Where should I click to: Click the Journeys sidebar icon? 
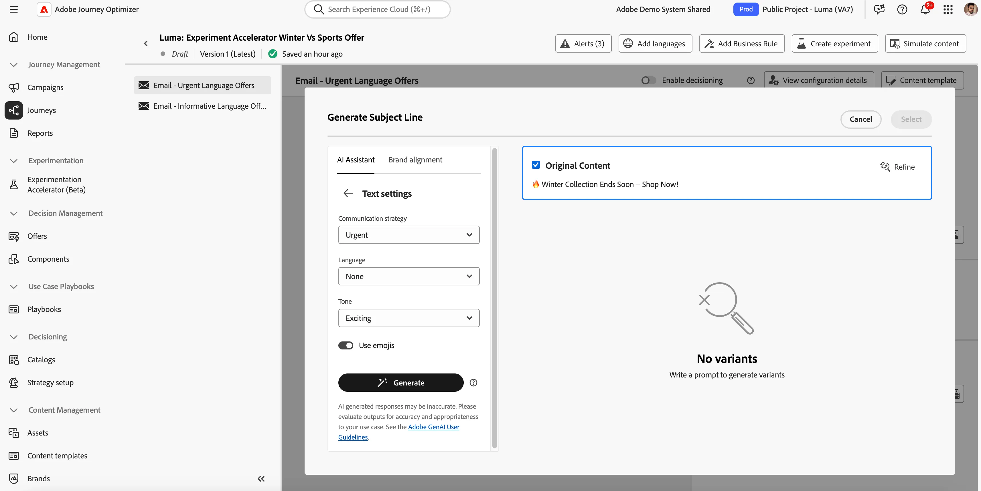[x=14, y=110]
